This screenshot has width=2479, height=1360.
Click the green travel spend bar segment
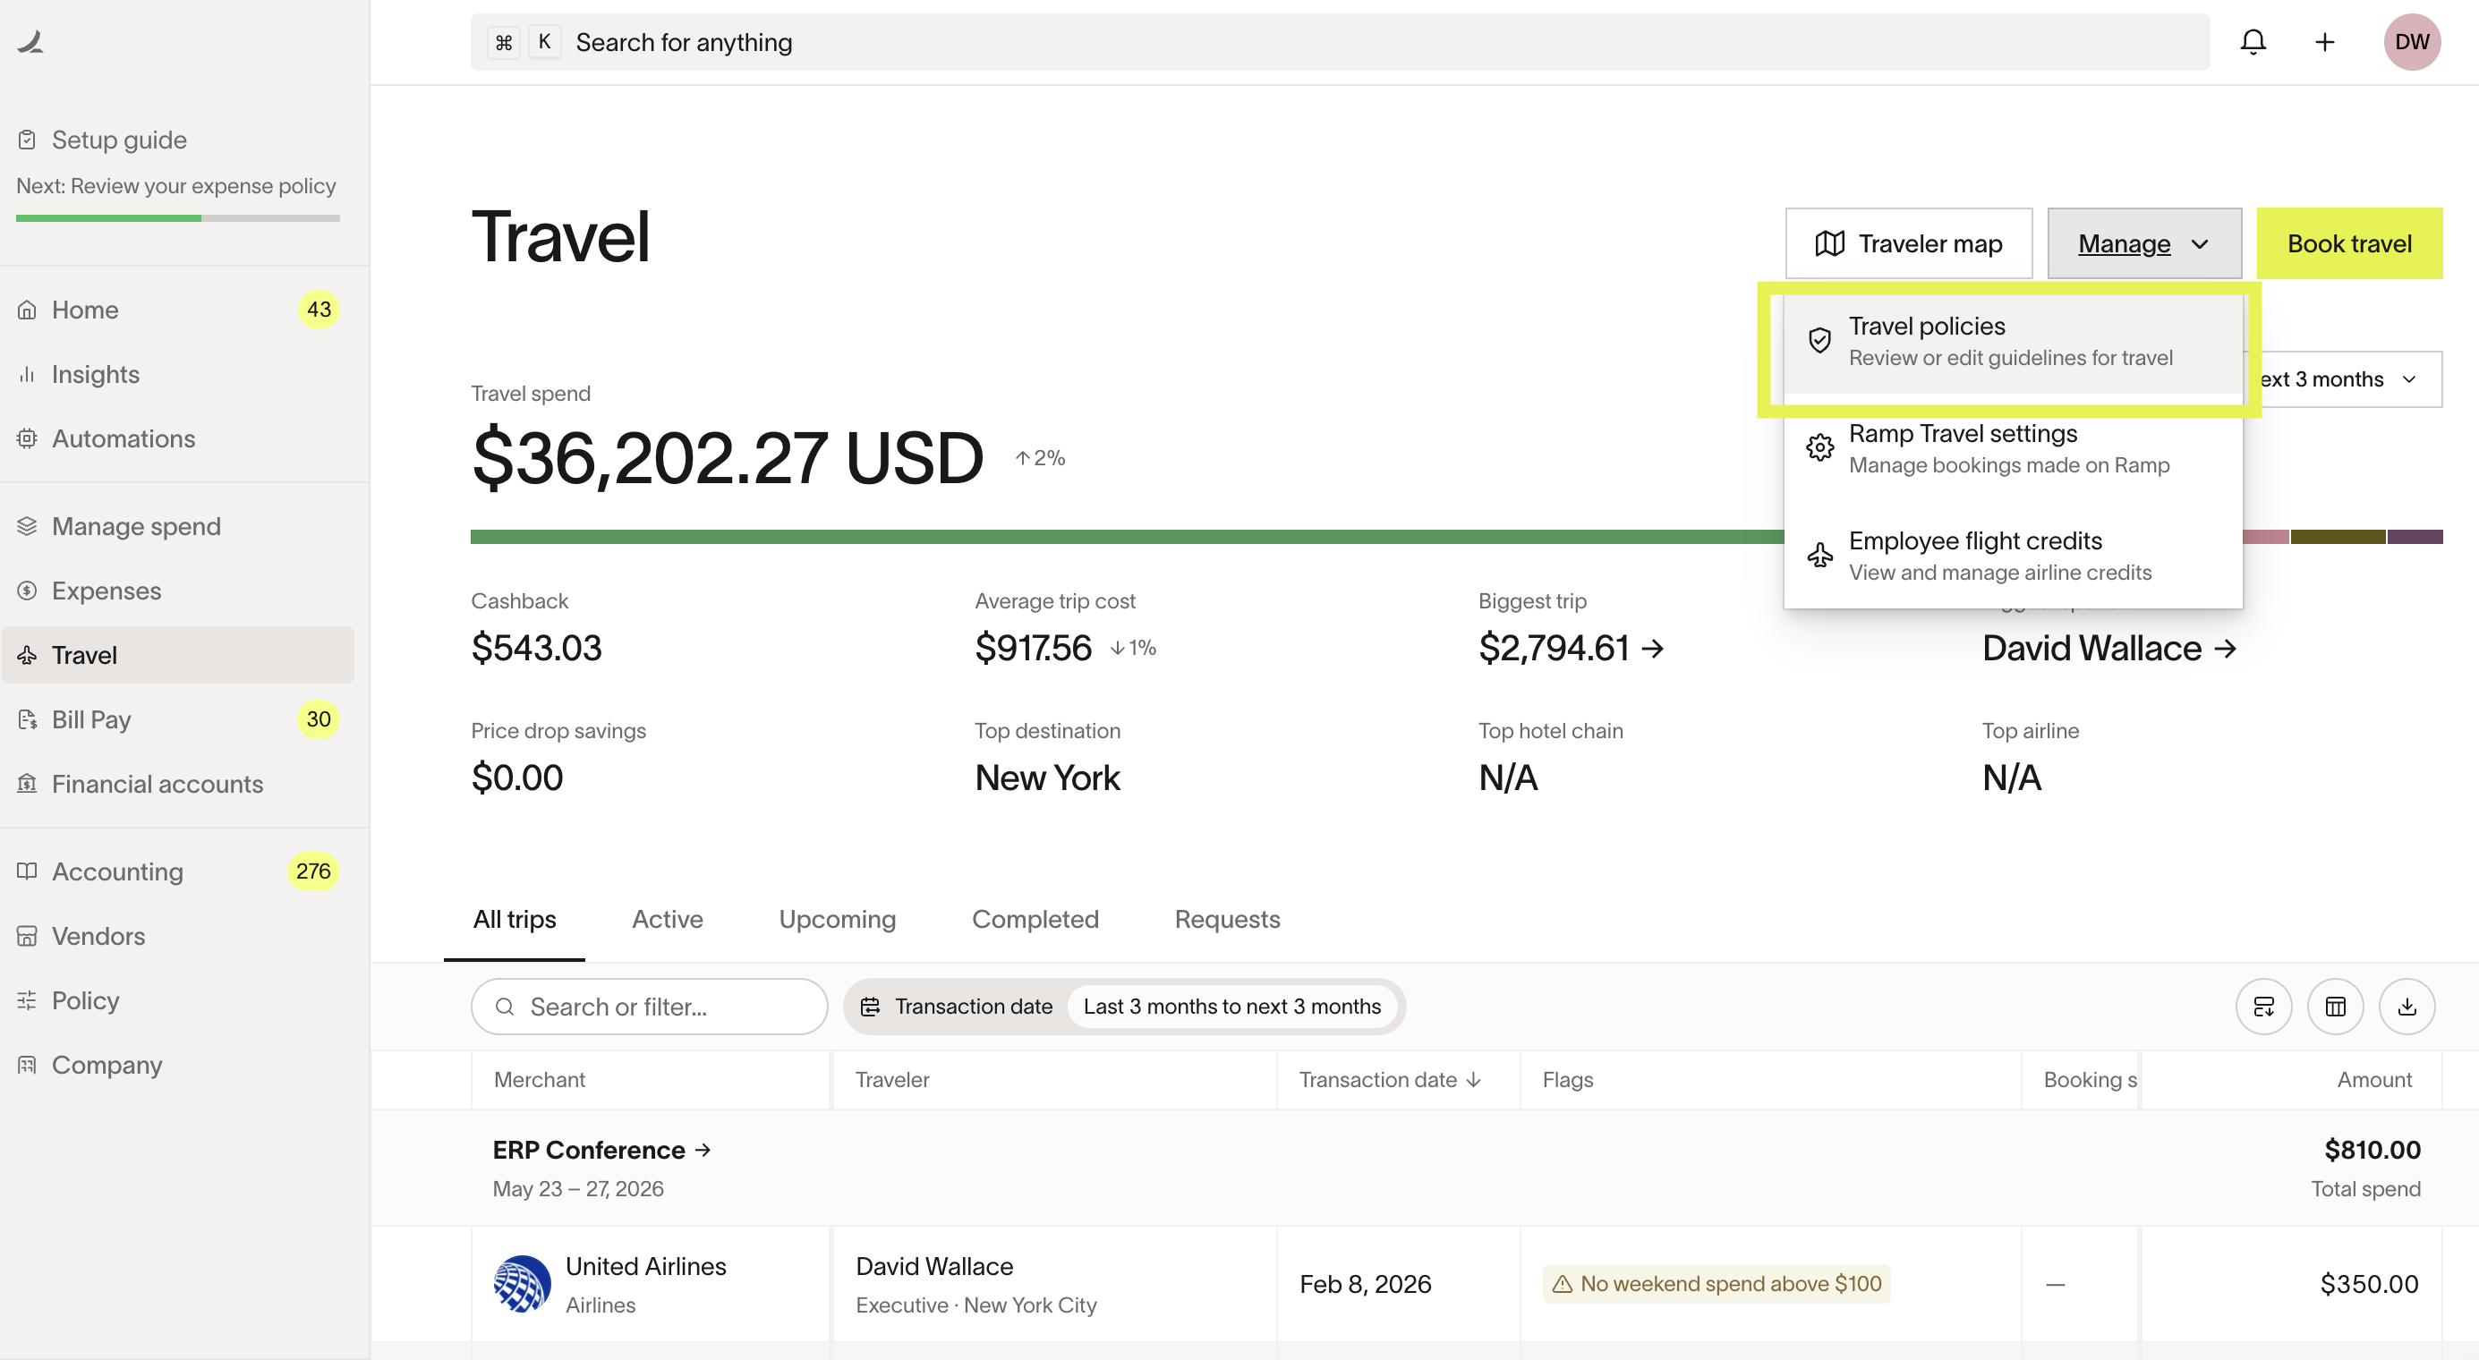click(1126, 537)
